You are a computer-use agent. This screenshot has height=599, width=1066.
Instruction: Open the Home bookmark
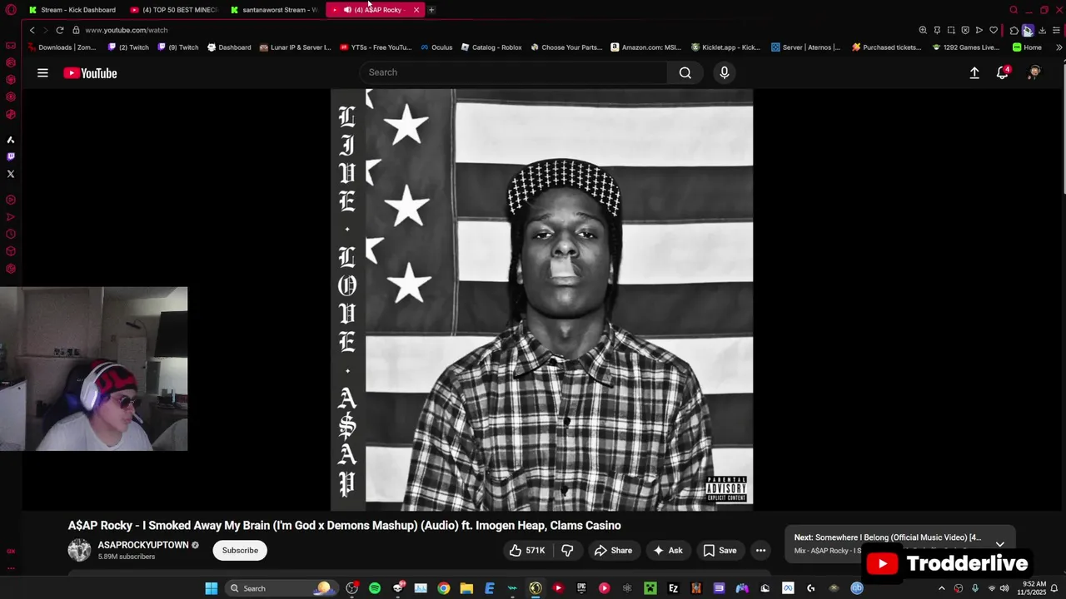click(x=1027, y=47)
